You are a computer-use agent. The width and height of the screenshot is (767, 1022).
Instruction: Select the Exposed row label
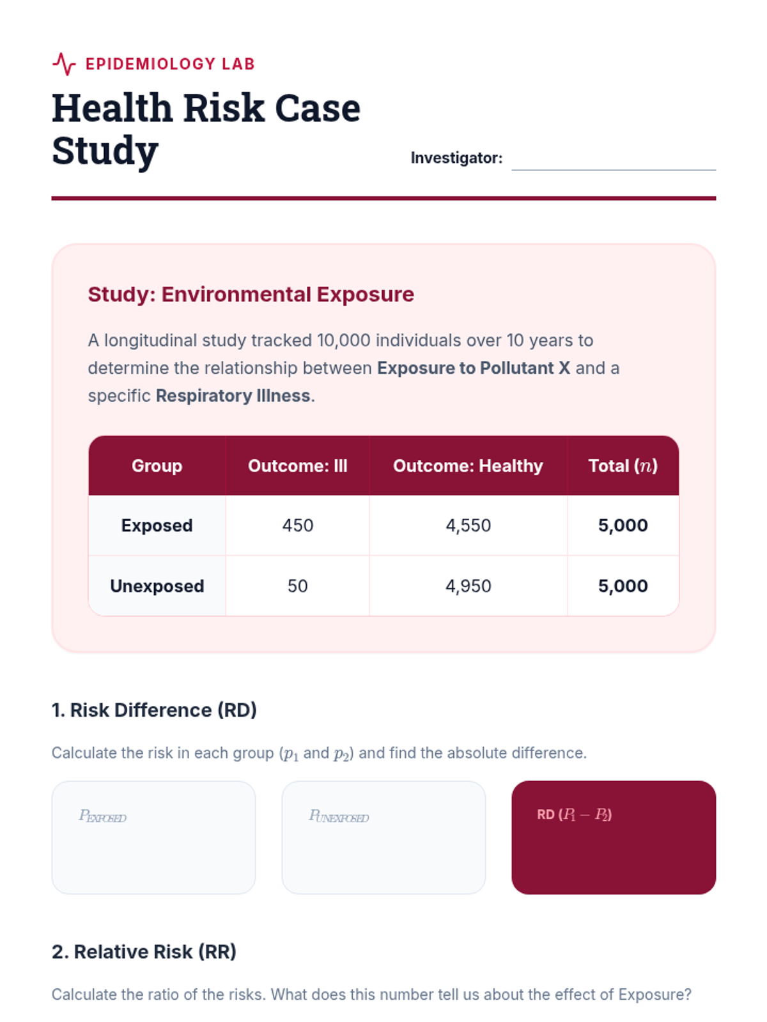(157, 525)
